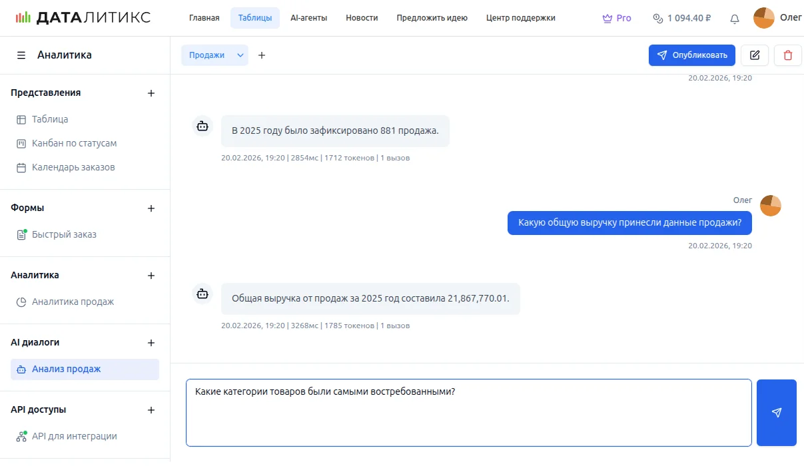Click the red trash delete icon

(788, 55)
